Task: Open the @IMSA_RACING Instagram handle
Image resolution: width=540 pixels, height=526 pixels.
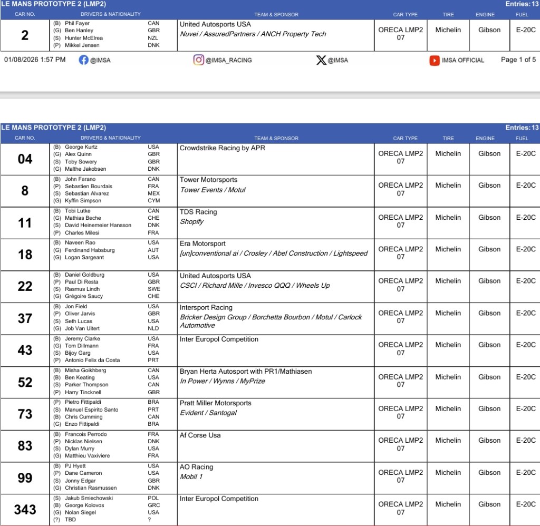Action: coord(228,60)
